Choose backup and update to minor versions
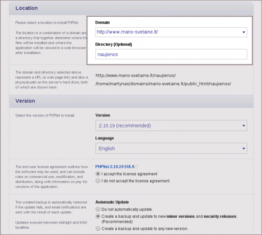The image size is (262, 235). click(x=98, y=216)
